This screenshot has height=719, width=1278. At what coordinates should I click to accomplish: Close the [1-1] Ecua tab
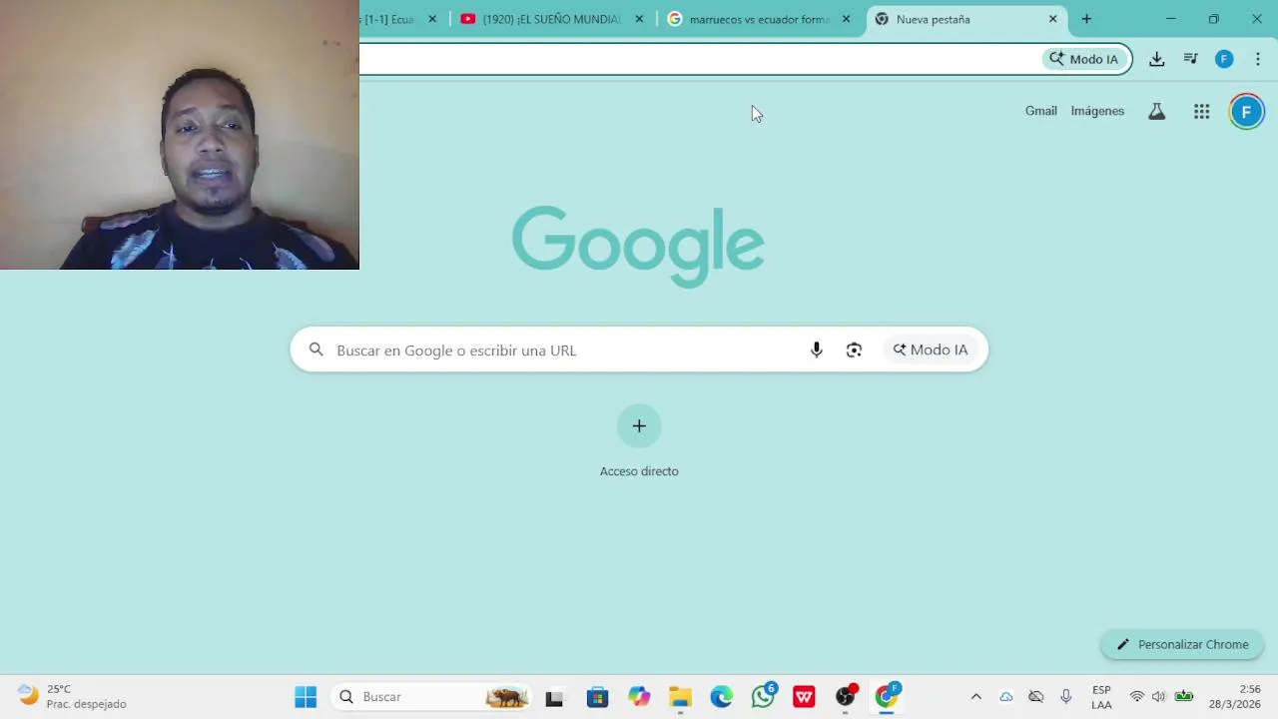coord(432,19)
